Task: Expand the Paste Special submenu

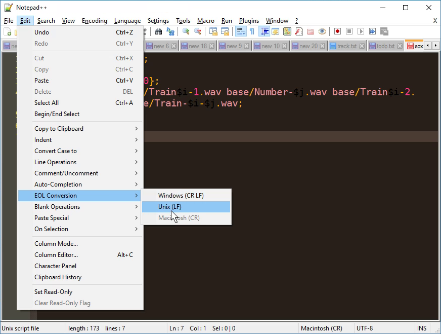Action: coord(80,218)
